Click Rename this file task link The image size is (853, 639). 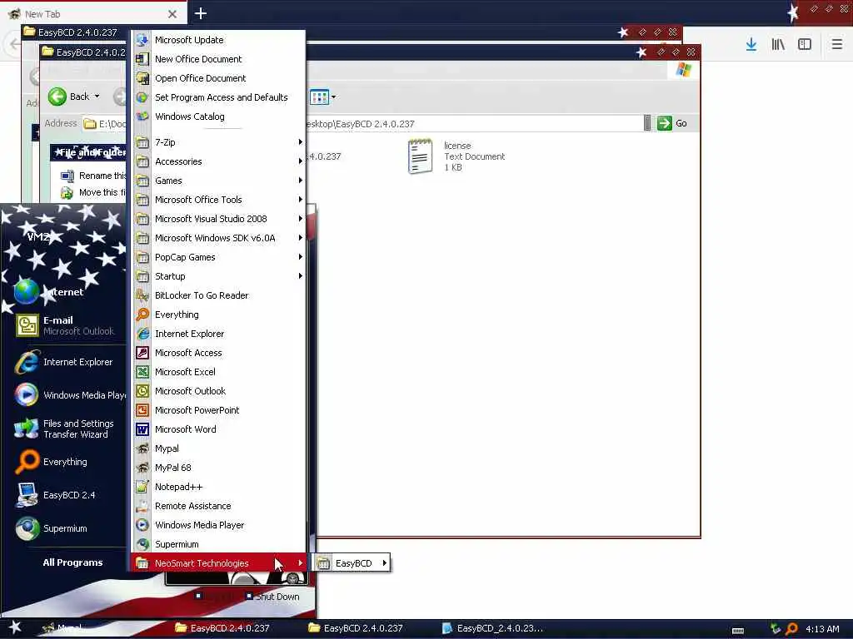93,176
